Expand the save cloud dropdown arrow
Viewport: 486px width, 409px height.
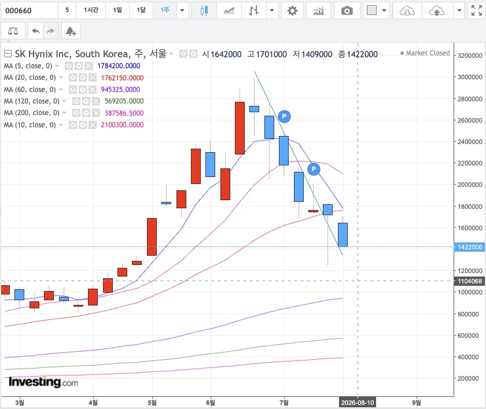coord(459,10)
